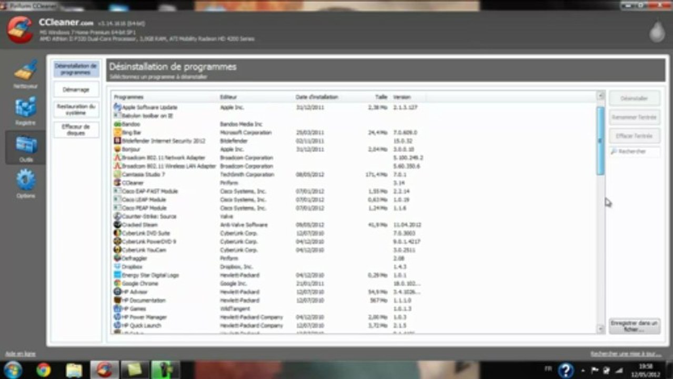Switch to CCleaner taskbar button

(x=104, y=370)
